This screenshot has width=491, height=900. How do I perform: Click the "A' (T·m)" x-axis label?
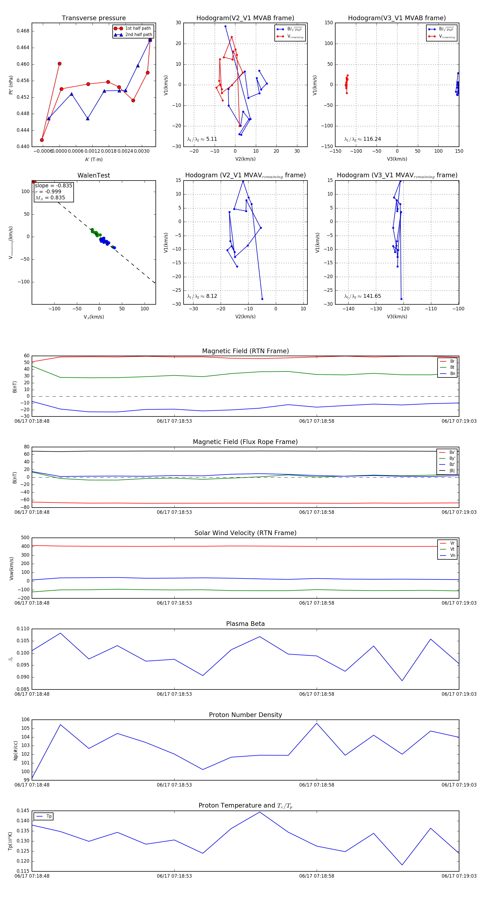point(94,159)
